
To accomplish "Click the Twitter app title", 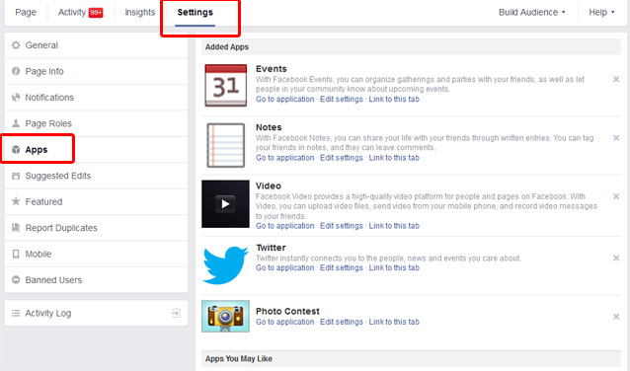I will (x=272, y=248).
